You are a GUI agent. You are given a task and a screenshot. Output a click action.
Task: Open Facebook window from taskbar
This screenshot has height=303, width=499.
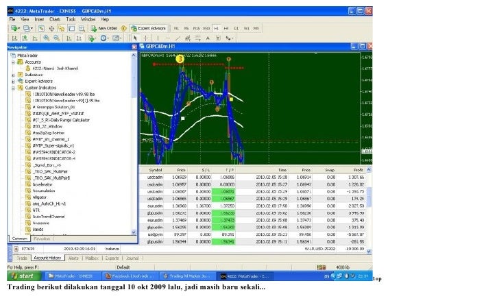(x=130, y=276)
